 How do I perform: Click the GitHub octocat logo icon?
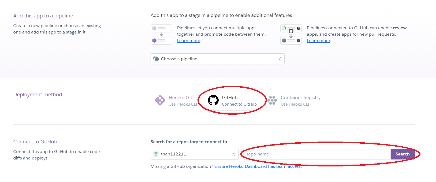(213, 100)
